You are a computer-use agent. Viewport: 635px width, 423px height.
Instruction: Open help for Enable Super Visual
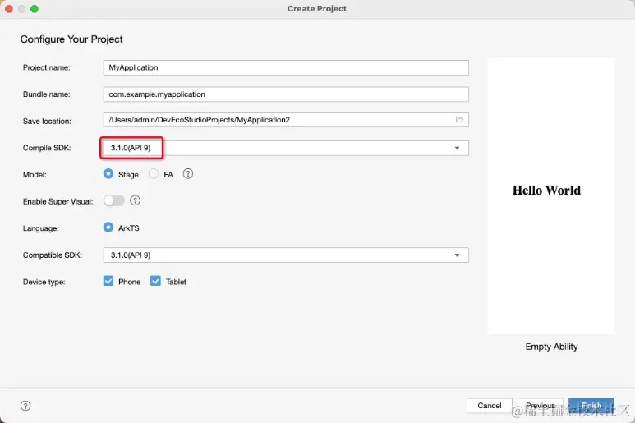tap(135, 200)
